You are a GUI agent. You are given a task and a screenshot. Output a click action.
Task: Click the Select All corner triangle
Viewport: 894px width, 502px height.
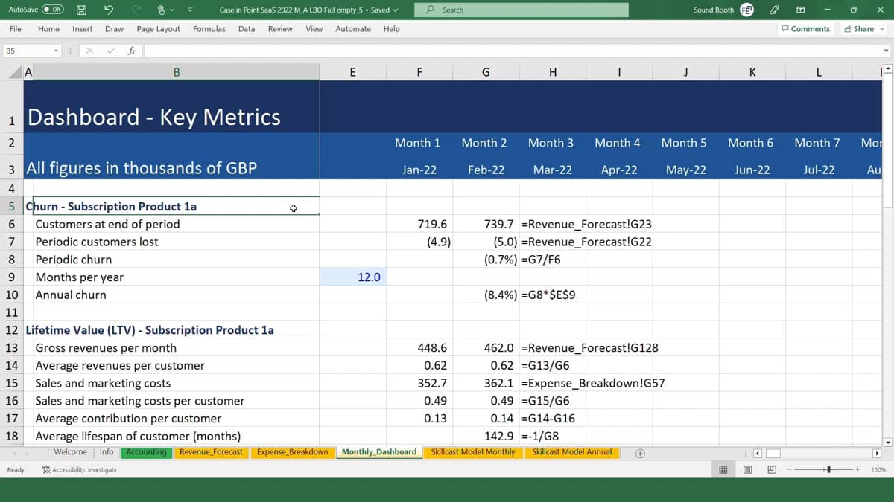pos(16,72)
